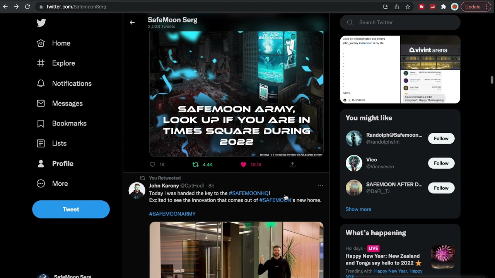Viewport: 495px width, 278px height.
Task: Bookmark this page with star icon
Action: (x=408, y=7)
